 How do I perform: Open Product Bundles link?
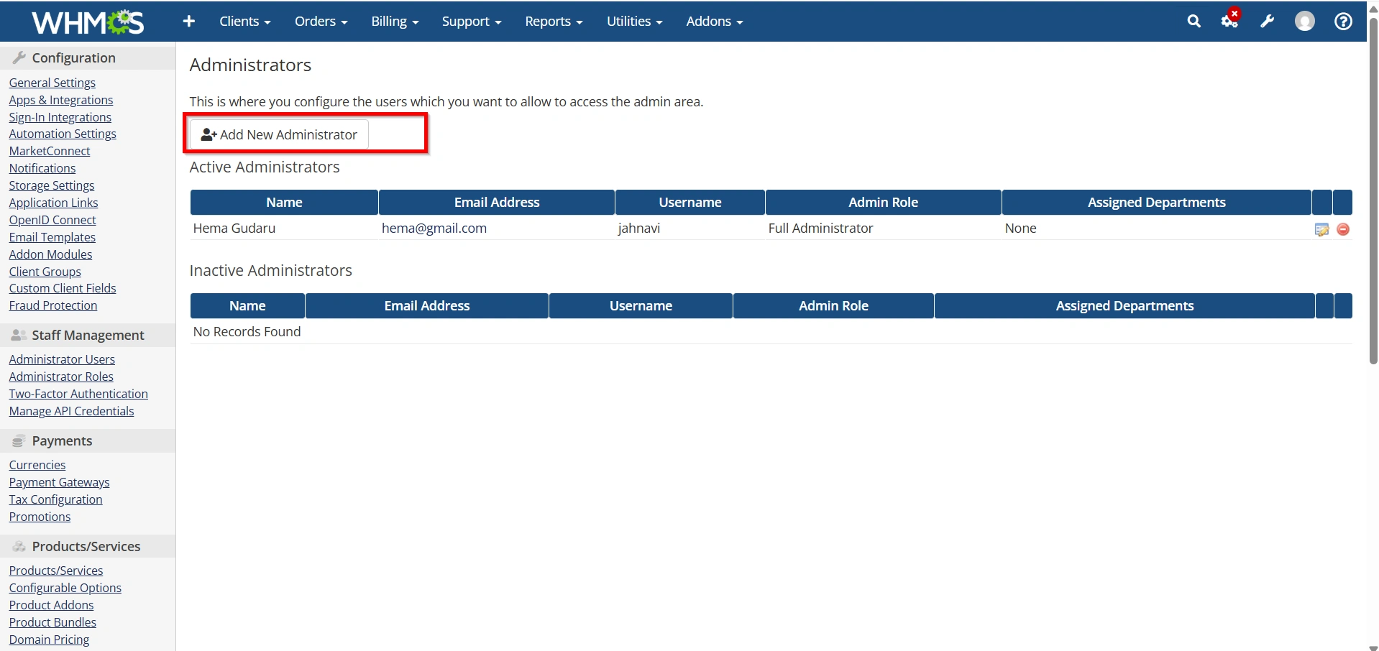click(x=52, y=622)
